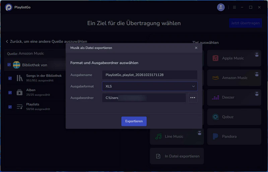Viewport: 268px width, 172px height.
Task: Maximize the PlaylistGo window
Action: point(251,7)
